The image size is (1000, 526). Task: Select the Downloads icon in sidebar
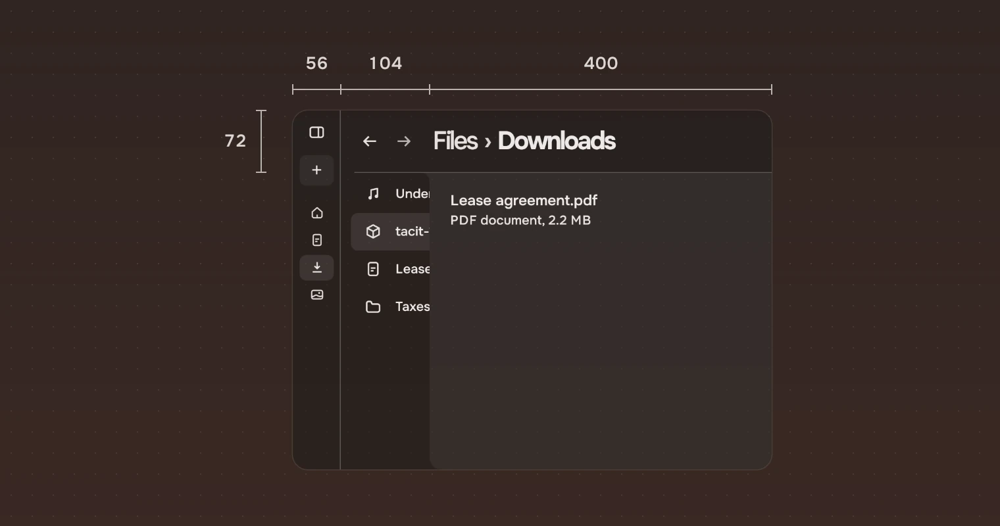coord(316,268)
